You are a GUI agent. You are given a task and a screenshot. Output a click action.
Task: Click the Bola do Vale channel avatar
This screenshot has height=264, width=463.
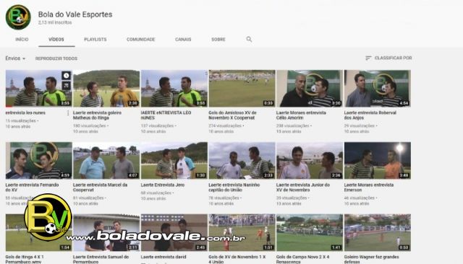pyautogui.click(x=18, y=17)
